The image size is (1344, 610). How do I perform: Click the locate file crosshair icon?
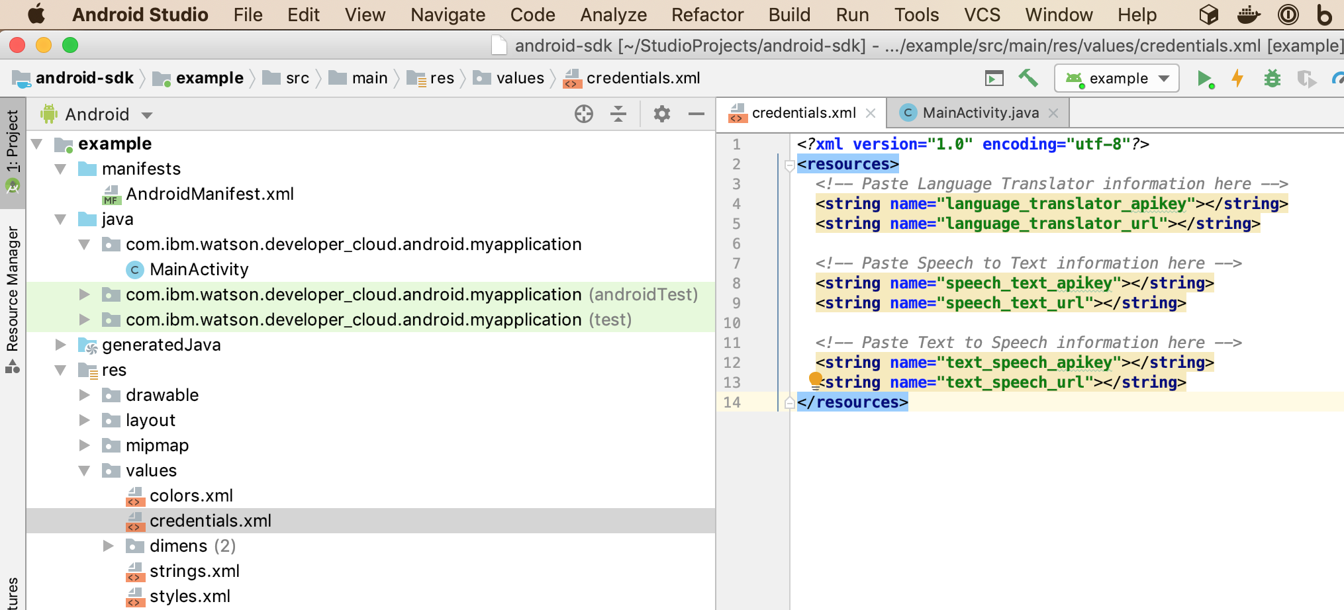point(583,114)
